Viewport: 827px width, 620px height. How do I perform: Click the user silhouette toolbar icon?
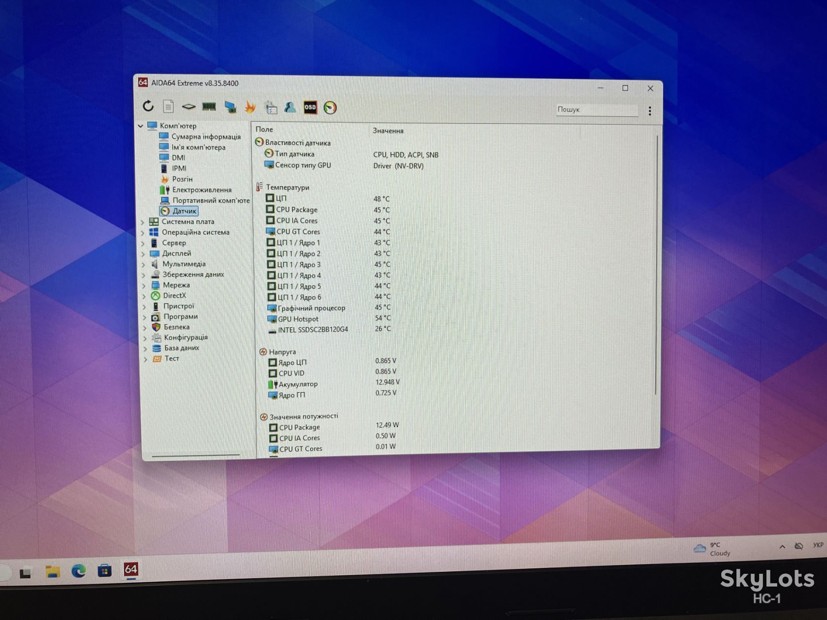click(x=290, y=107)
